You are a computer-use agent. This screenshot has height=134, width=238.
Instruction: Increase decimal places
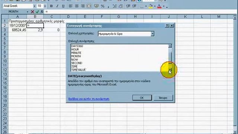115,6
